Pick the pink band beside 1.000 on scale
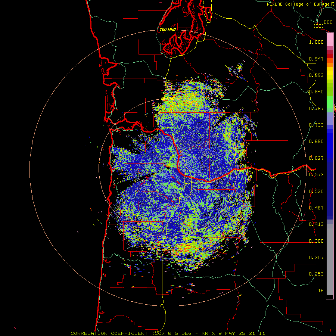 pyautogui.click(x=330, y=40)
